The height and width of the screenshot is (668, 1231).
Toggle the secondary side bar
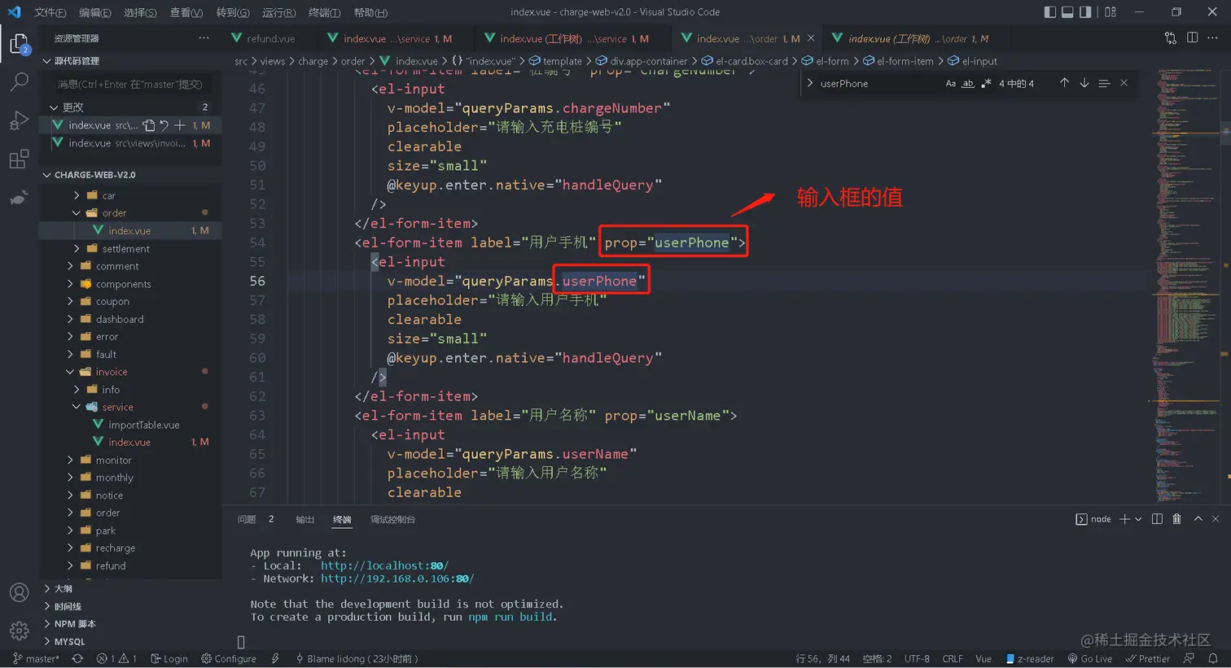point(1085,12)
